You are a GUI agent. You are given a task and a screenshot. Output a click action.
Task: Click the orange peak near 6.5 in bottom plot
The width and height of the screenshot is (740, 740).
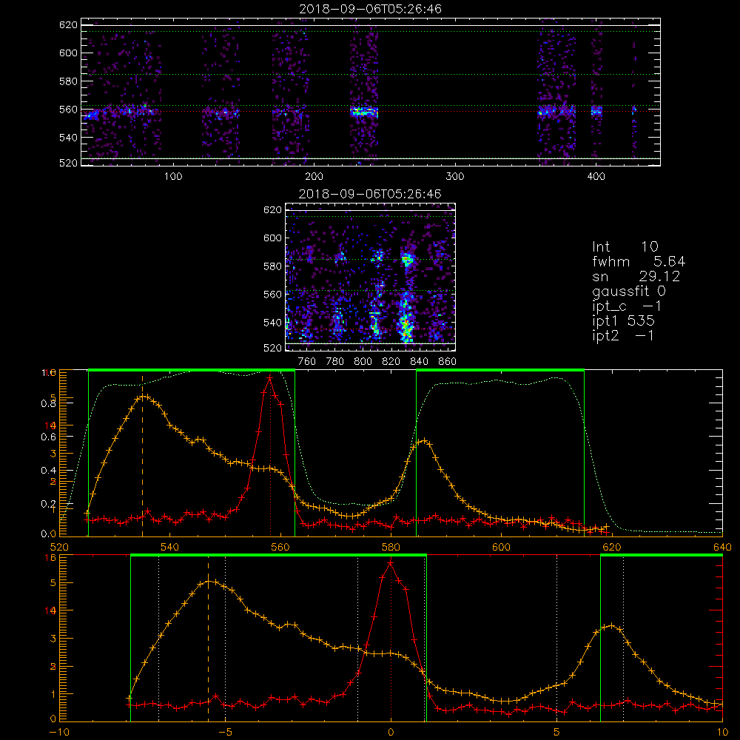[612, 626]
